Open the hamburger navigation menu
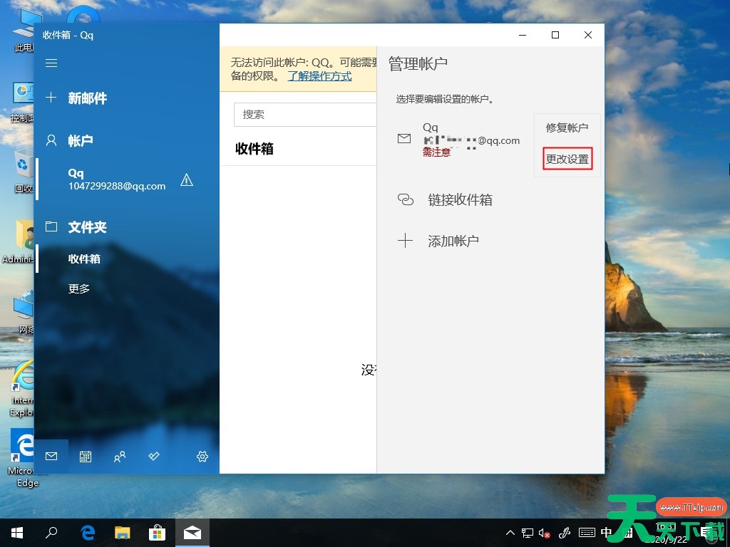 [51, 63]
